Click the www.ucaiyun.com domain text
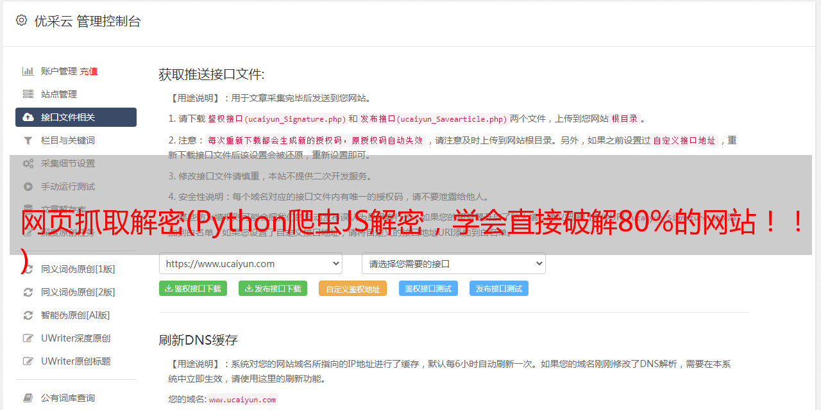Viewport: 821px width, 410px height. tap(242, 399)
